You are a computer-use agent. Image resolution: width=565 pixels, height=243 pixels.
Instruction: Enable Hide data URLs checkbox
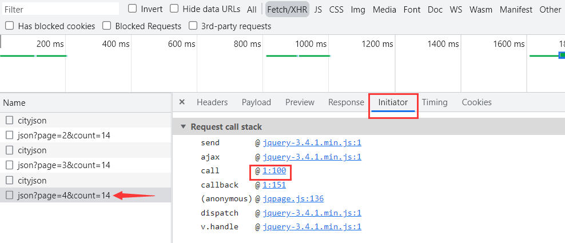(x=174, y=9)
